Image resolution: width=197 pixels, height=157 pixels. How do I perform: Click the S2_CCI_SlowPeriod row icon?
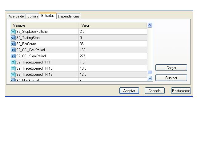pos(13,56)
